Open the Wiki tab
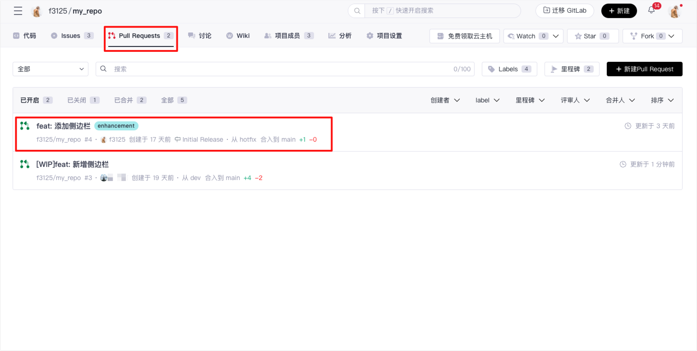The width and height of the screenshot is (697, 351). pos(238,36)
